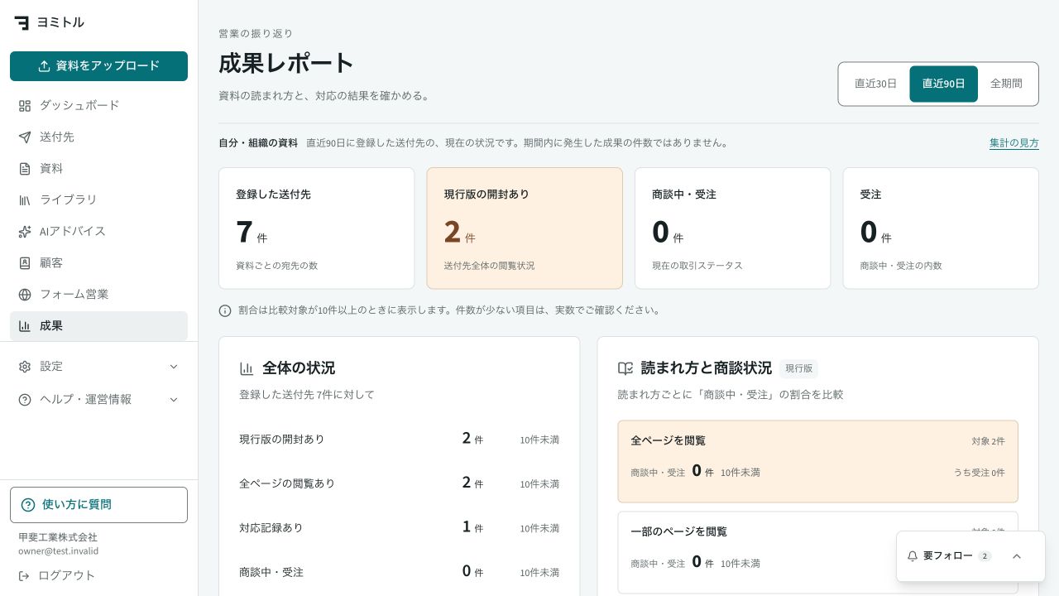Viewport: 1059px width, 596px height.
Task: Click the 現行版 badge beside 読まれ方と商談状況
Action: click(798, 369)
